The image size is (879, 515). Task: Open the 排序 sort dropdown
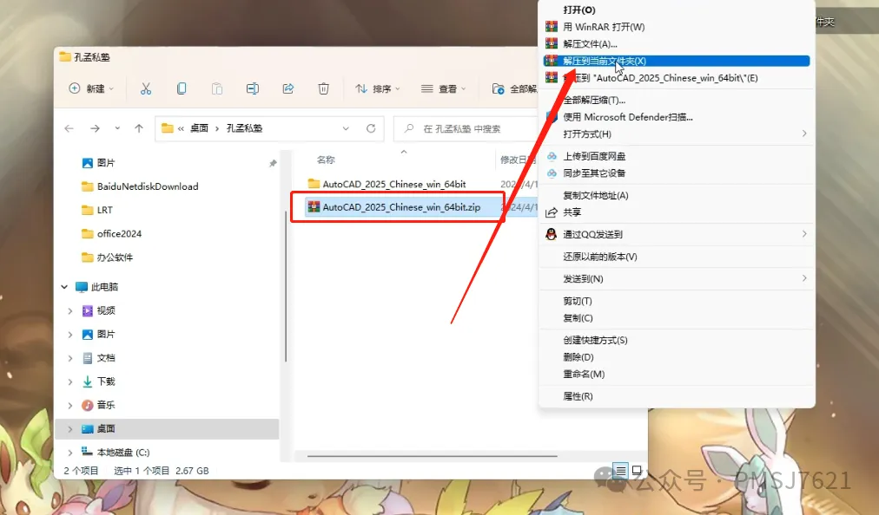pos(378,88)
